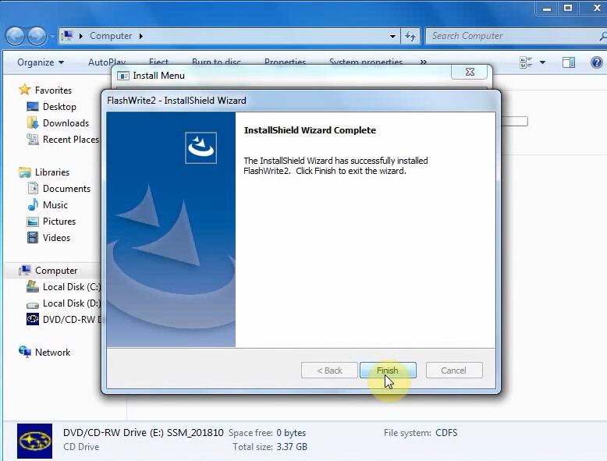Click the Local Disk (D:) drive icon
This screenshot has width=607, height=461.
click(x=33, y=305)
